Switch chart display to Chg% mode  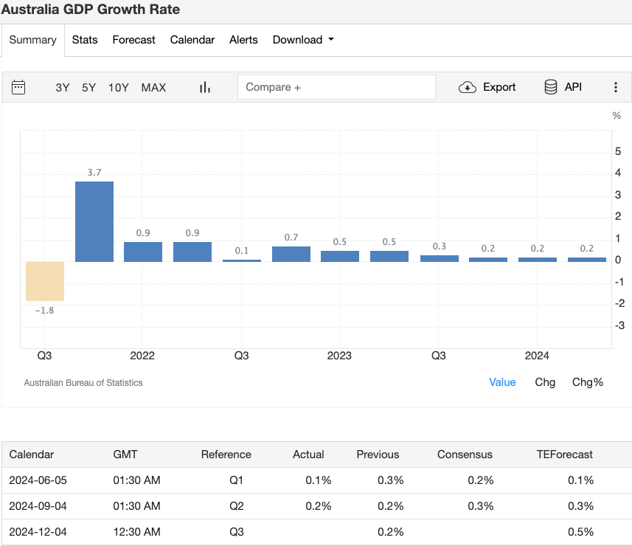pos(587,382)
